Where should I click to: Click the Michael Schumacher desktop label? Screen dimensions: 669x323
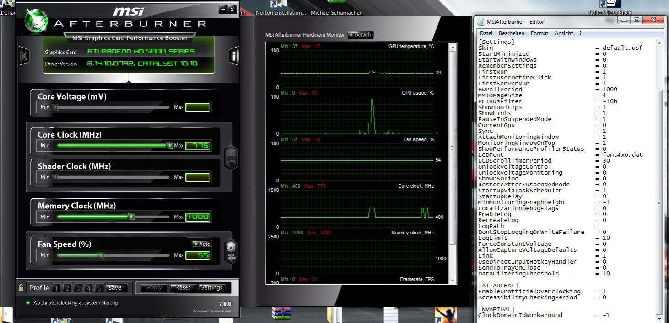pyautogui.click(x=336, y=13)
